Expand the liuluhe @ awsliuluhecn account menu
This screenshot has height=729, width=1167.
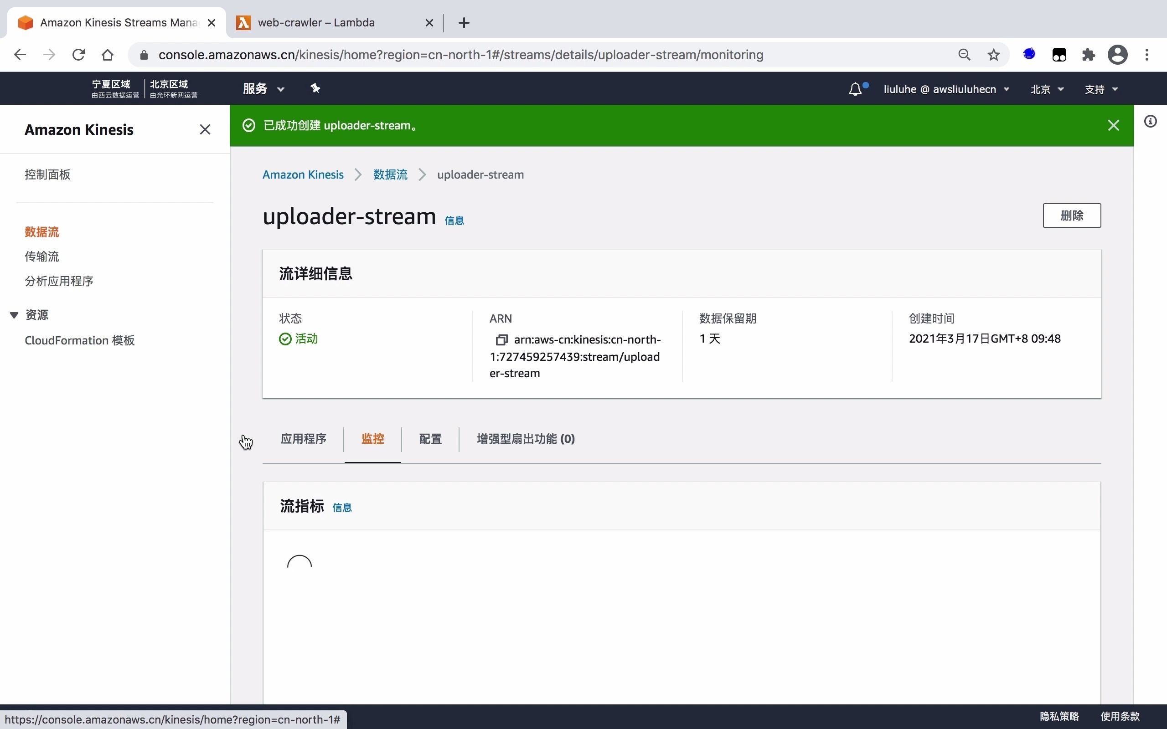[946, 89]
